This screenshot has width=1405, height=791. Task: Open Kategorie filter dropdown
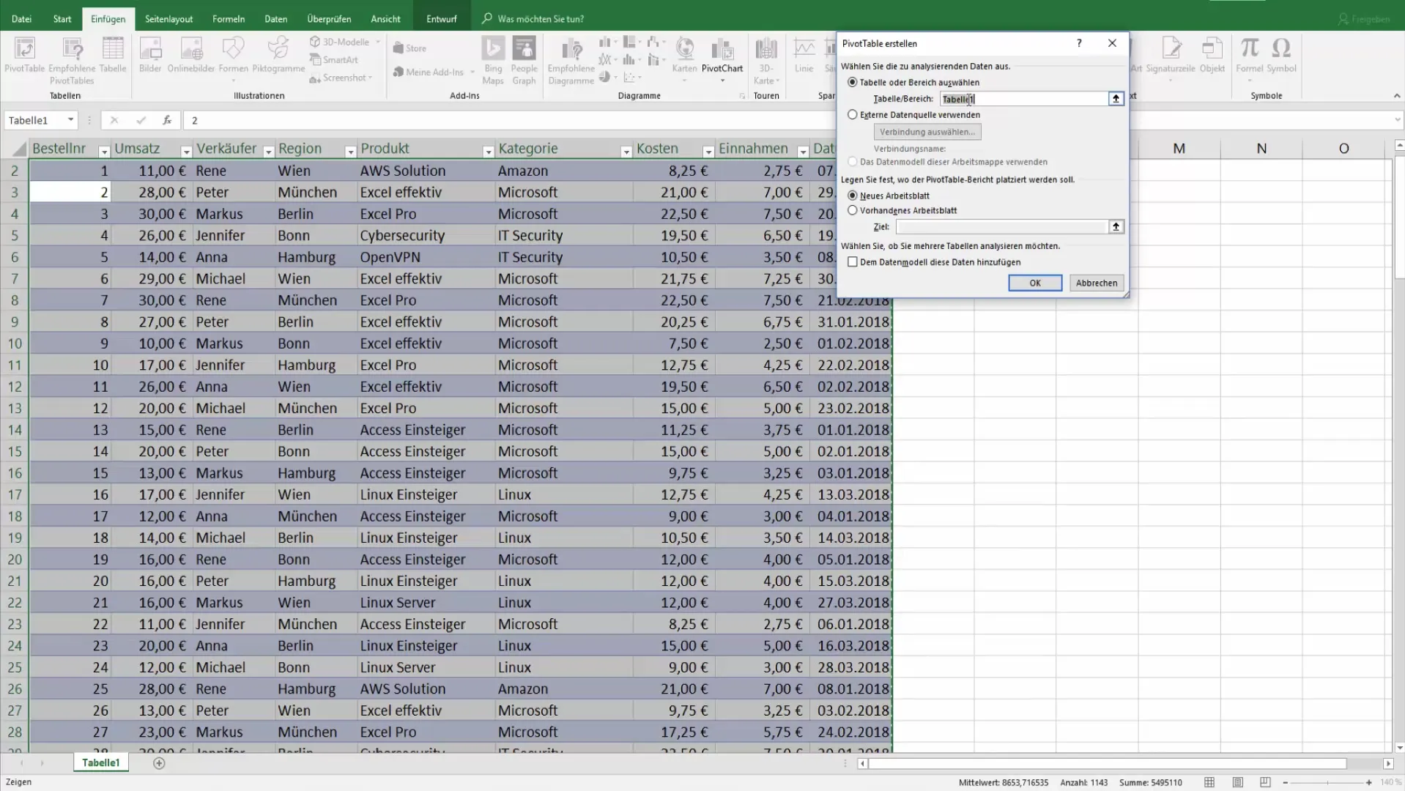(x=626, y=152)
